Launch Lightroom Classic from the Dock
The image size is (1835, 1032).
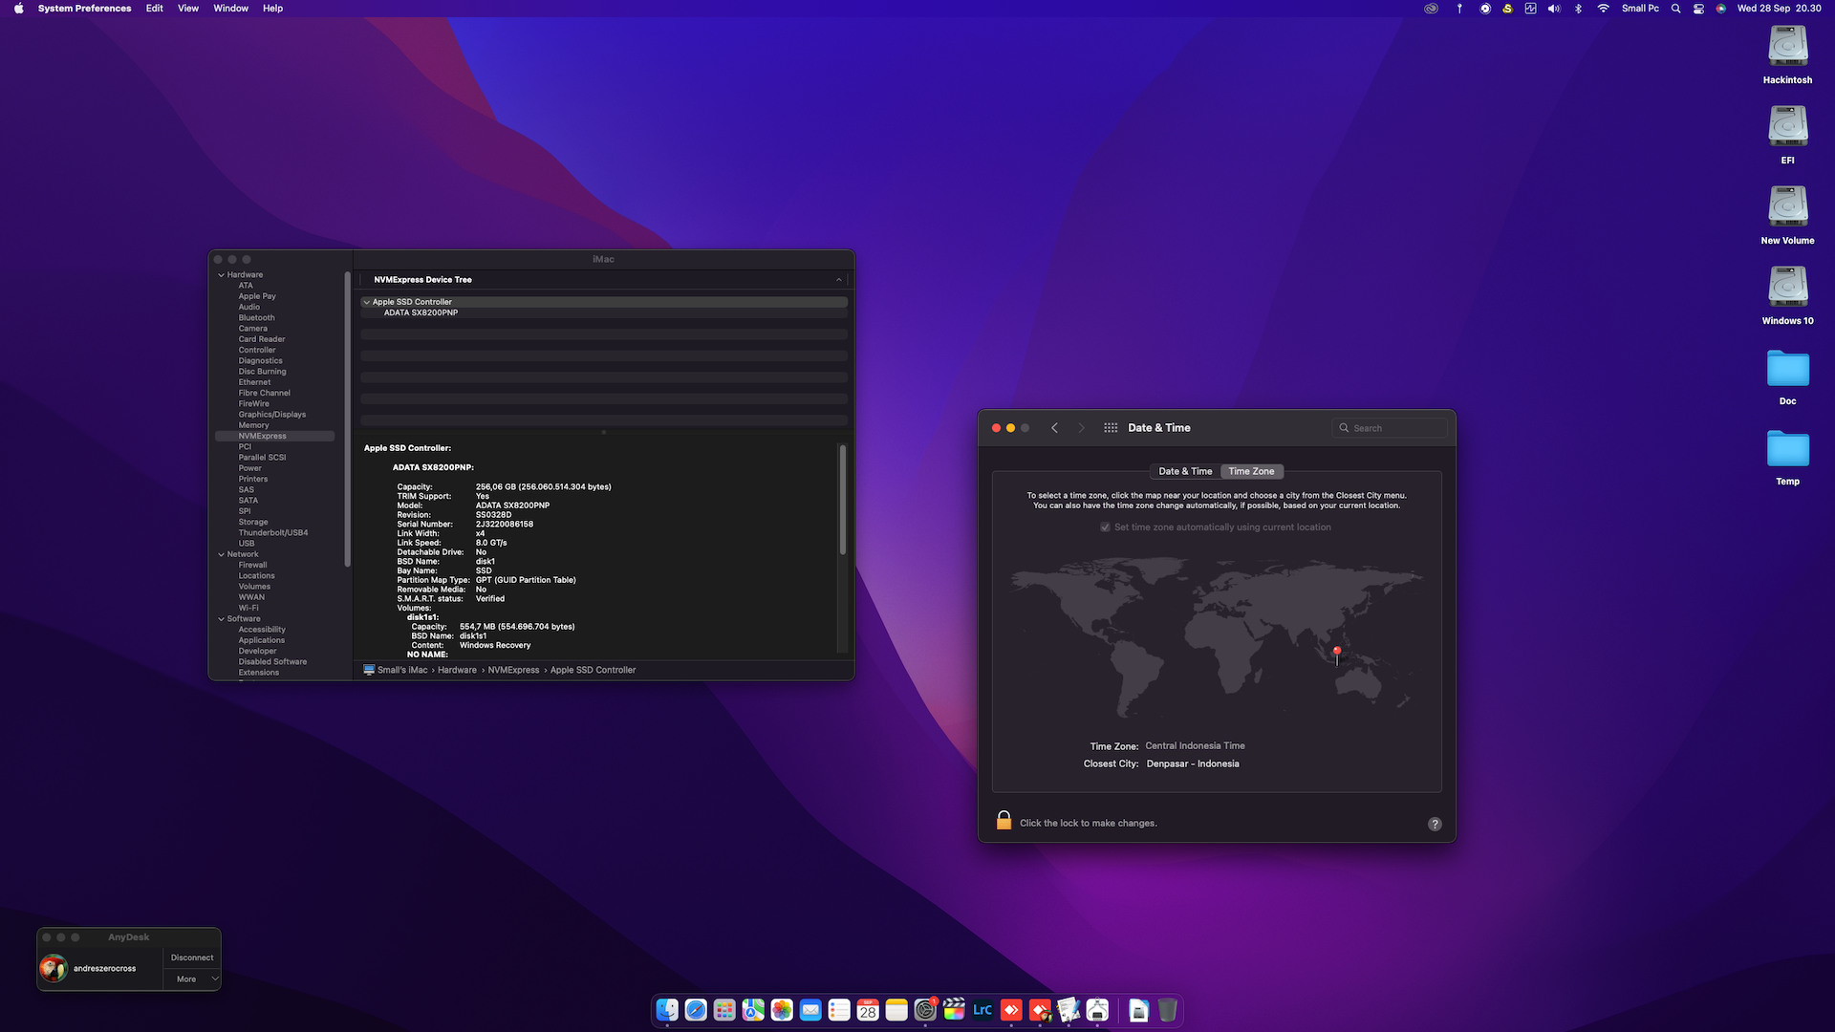point(982,1010)
